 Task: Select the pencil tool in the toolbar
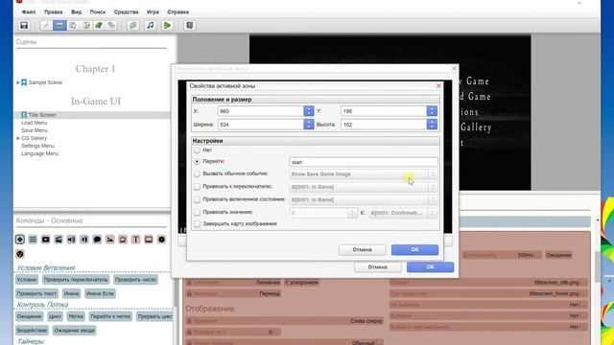[45, 26]
